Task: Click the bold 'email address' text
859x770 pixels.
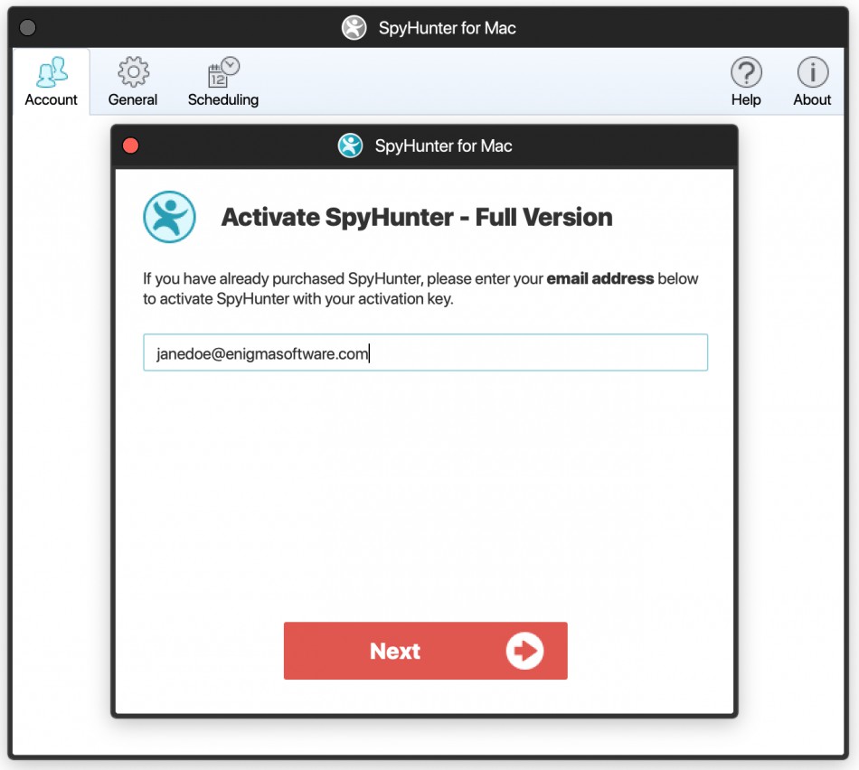Action: click(x=599, y=278)
